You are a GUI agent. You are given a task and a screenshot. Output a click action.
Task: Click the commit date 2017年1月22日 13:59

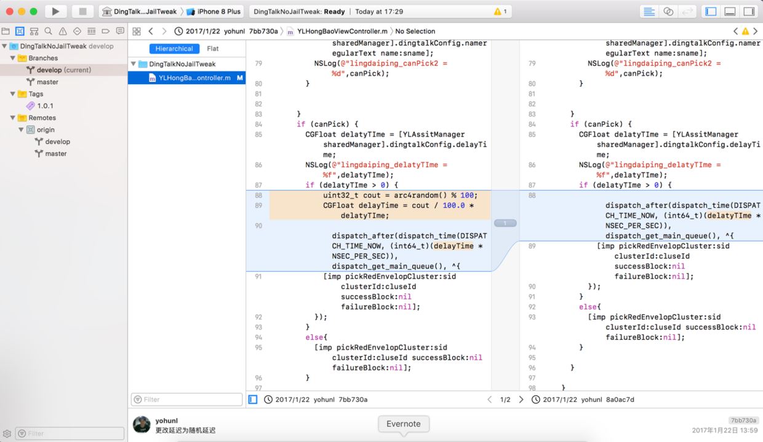(725, 430)
